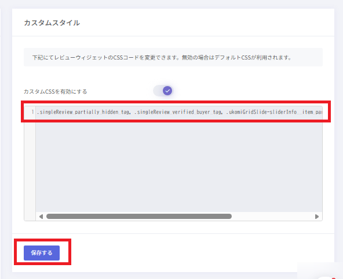Viewport: 343px width, 279px height.
Task: Click the カスタムCSSを有効にする label
Action: coord(56,91)
